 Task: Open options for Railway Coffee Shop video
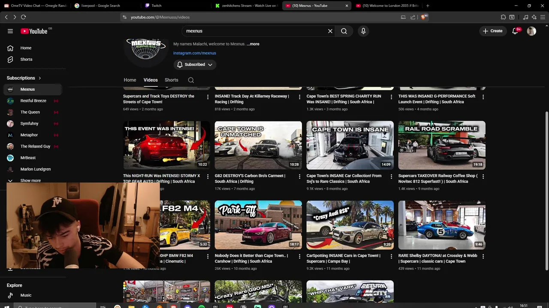click(483, 177)
